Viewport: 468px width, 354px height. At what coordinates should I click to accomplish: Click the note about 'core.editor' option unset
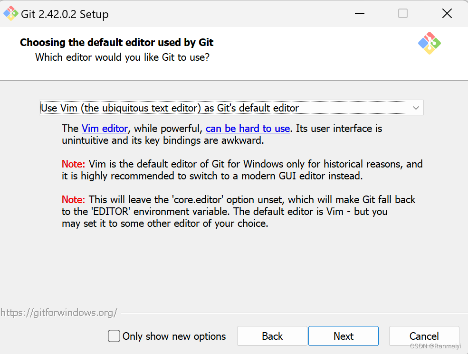click(x=239, y=212)
